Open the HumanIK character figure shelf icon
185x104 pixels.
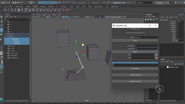click(x=18, y=10)
